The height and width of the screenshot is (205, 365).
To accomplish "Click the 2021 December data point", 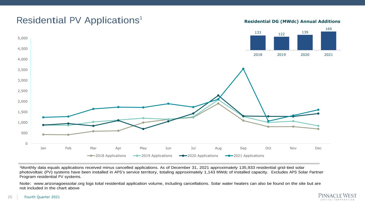I will point(318,110).
